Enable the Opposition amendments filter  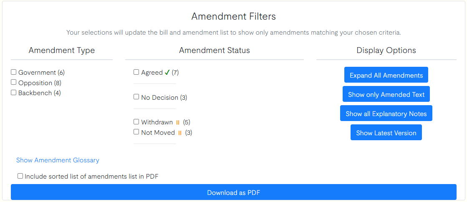tap(14, 82)
